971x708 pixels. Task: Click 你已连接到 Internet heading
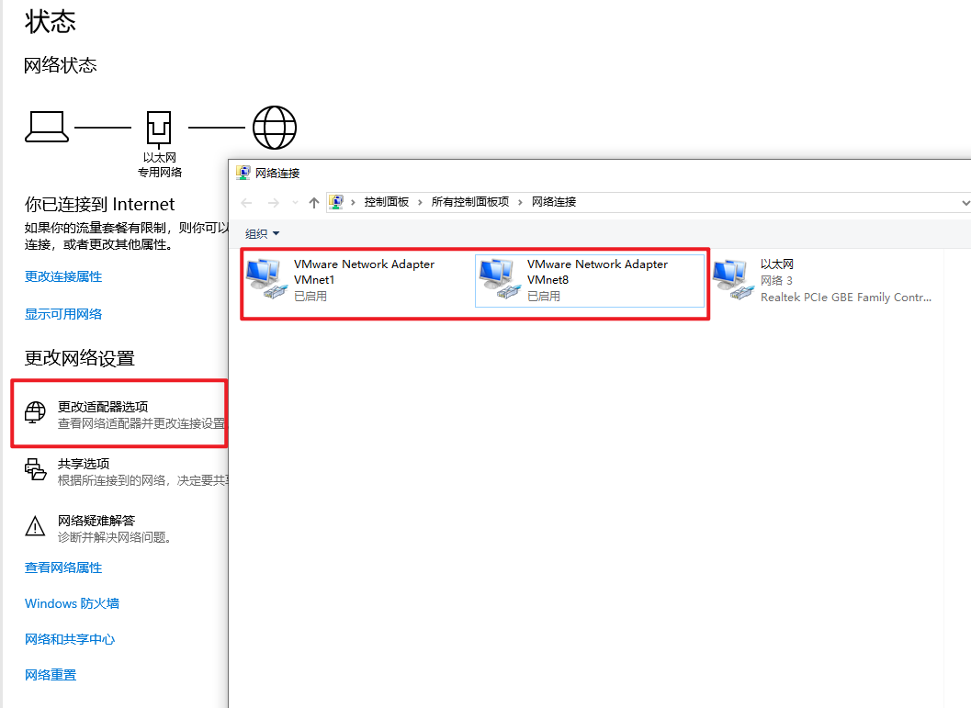click(x=100, y=204)
